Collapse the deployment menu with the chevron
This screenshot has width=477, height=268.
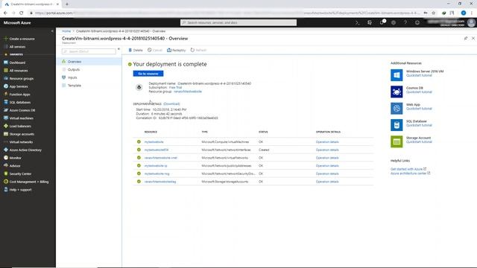(x=119, y=49)
